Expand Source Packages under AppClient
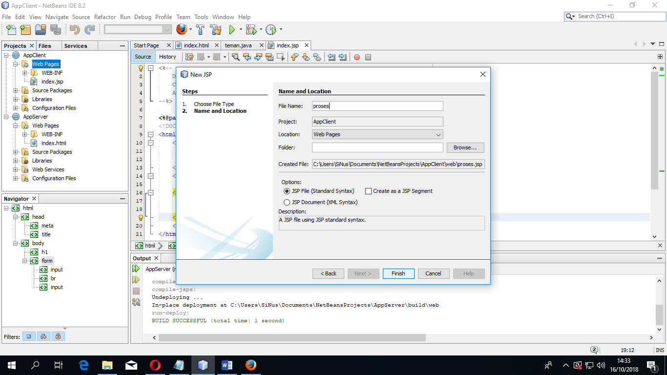The width and height of the screenshot is (667, 375). pos(16,90)
